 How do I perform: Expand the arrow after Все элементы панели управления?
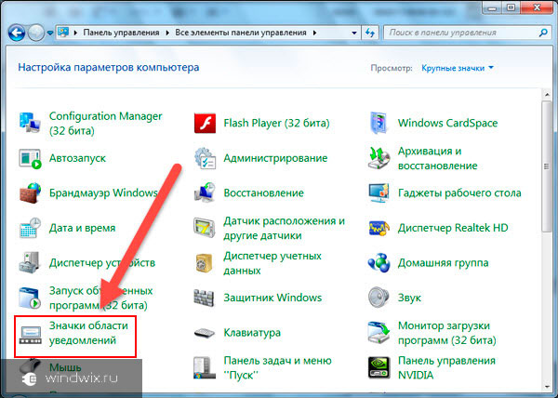pyautogui.click(x=314, y=33)
